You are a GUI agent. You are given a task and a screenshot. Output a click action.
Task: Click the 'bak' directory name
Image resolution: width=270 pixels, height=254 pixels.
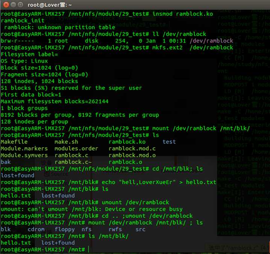pyautogui.click(x=6, y=162)
